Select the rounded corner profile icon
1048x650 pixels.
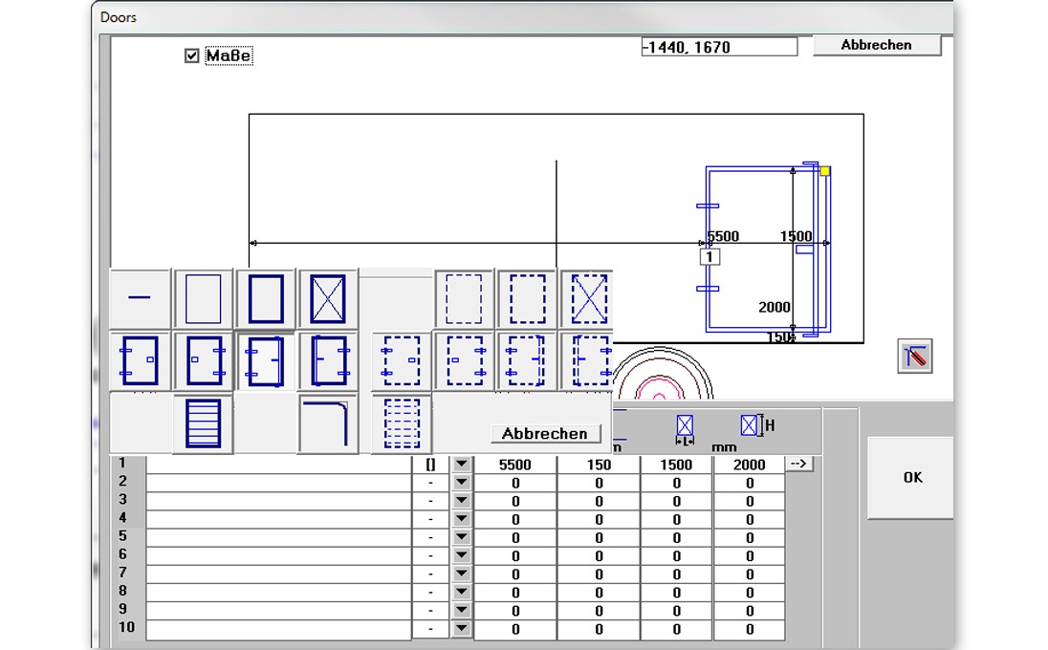327,423
